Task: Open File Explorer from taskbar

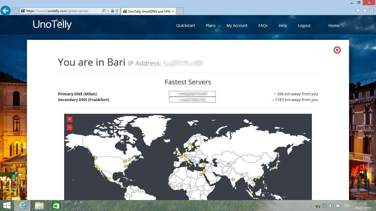Action: (x=39, y=206)
